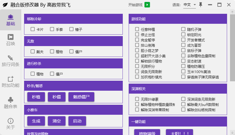The height and width of the screenshot is (135, 235).
Task: Click the 深渊相关 section header
Action: 178,89
